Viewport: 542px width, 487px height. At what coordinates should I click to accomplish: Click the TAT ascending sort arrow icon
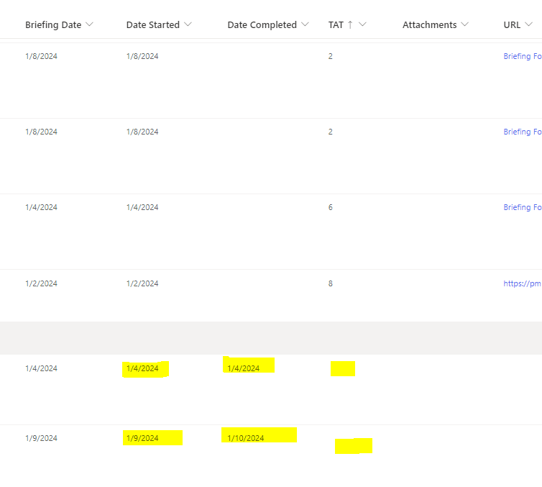click(350, 25)
